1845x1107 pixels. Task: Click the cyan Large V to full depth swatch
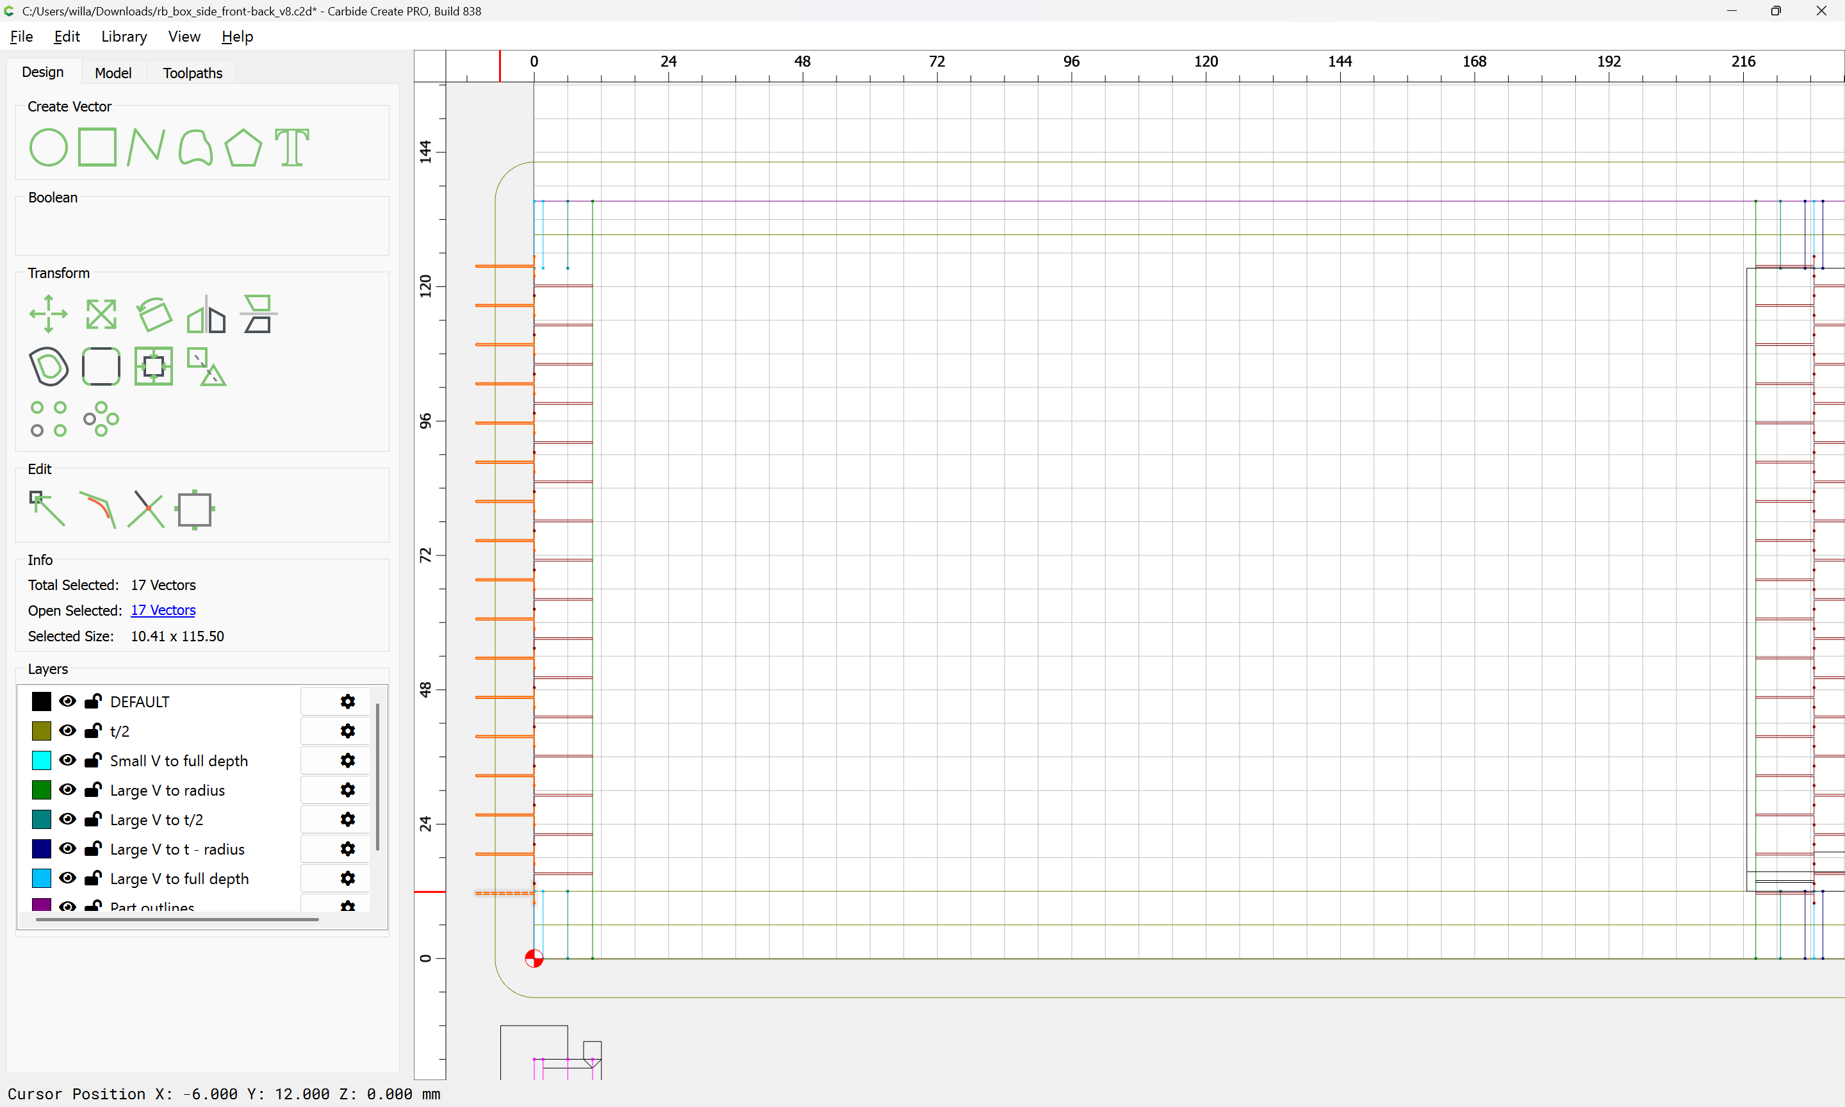coord(42,878)
